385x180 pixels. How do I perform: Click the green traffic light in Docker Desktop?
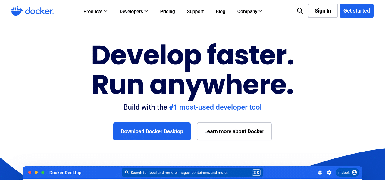43,172
